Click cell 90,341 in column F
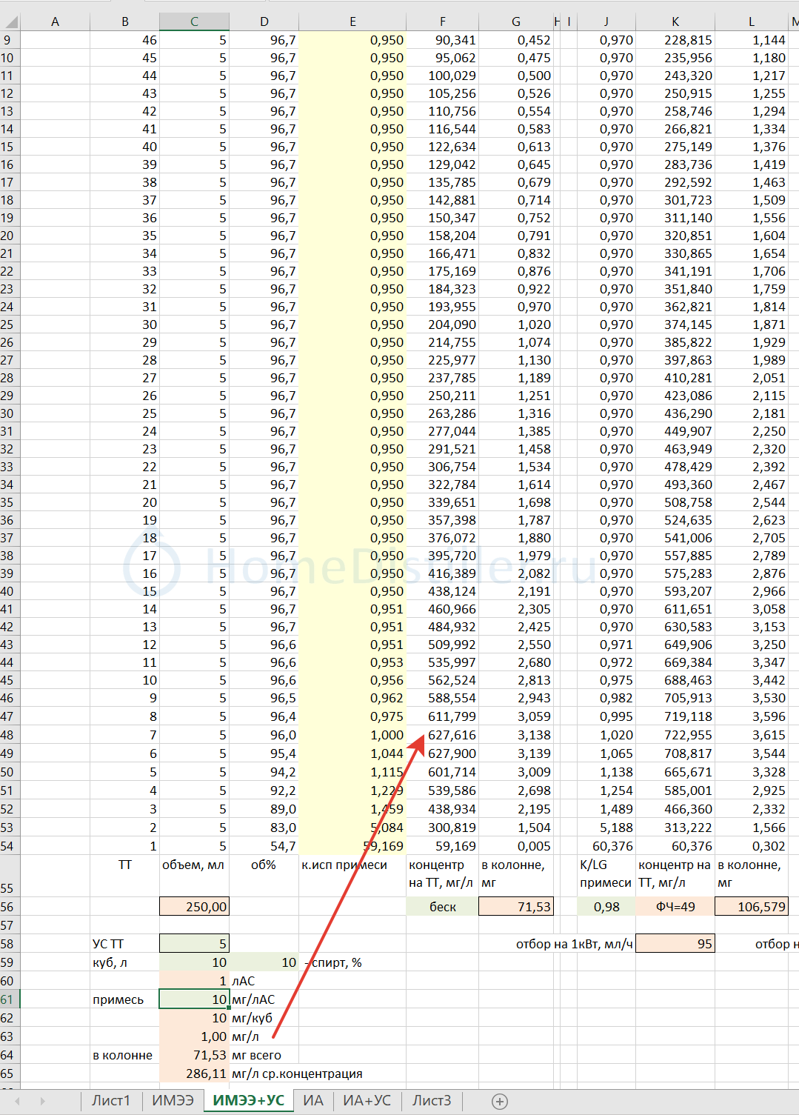The image size is (799, 1115). 442,40
